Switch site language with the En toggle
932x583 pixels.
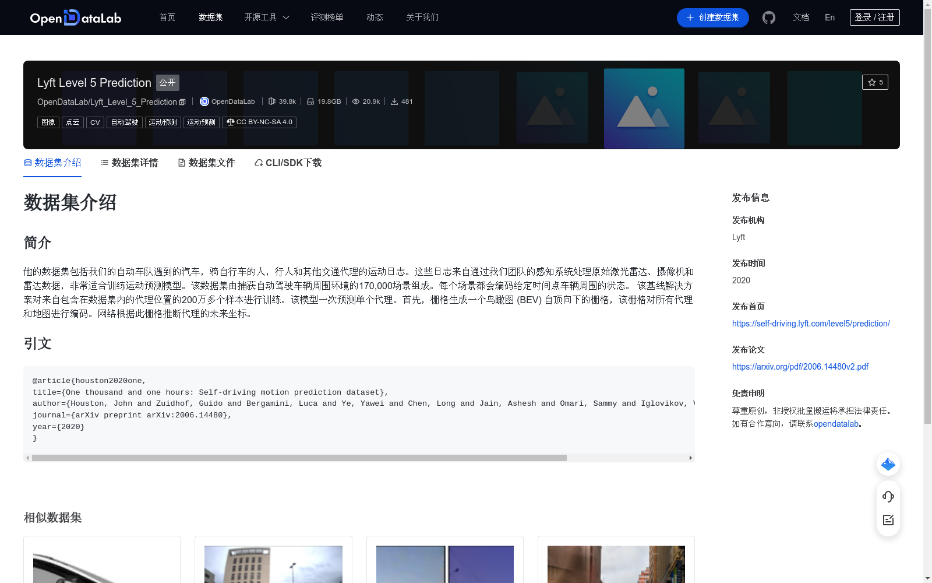coord(829,17)
